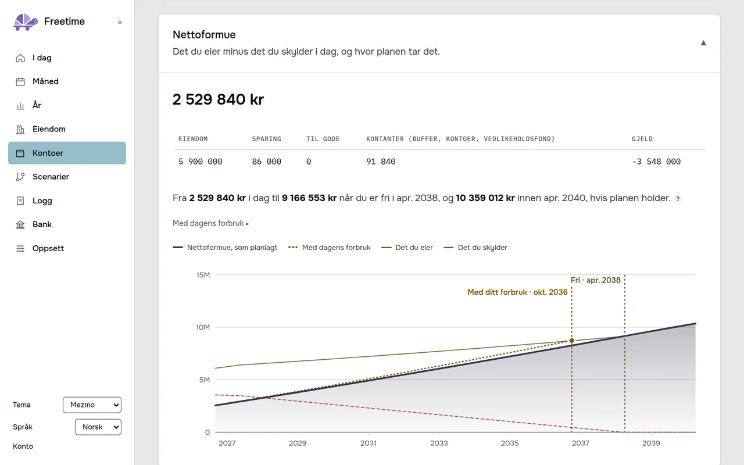The image size is (744, 465).
Task: Open the Eiendom menu entry
Action: click(67, 130)
